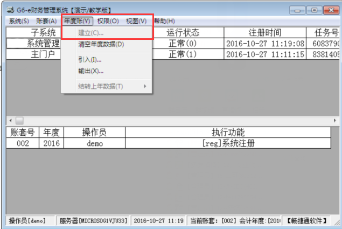Open the 权限(O) menu
This screenshot has width=342, height=229.
point(108,21)
